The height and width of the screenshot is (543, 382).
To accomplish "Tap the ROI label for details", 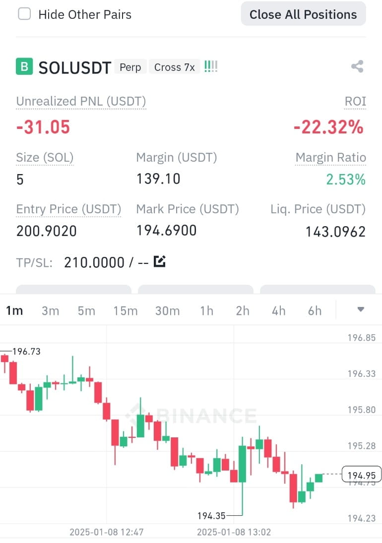I will click(x=355, y=102).
